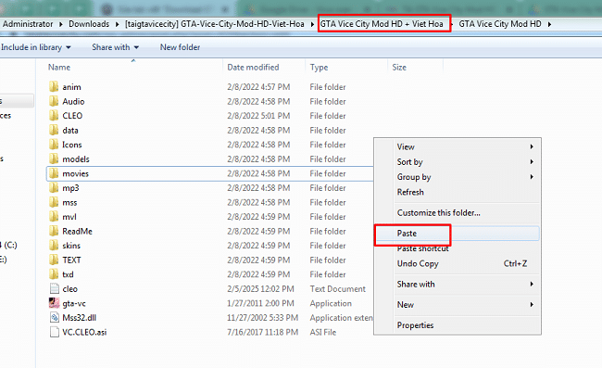Sort by Date modified column header

(x=253, y=68)
